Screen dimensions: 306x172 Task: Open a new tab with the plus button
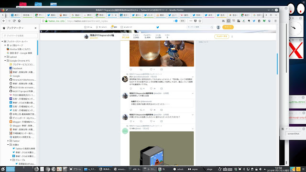point(271,15)
